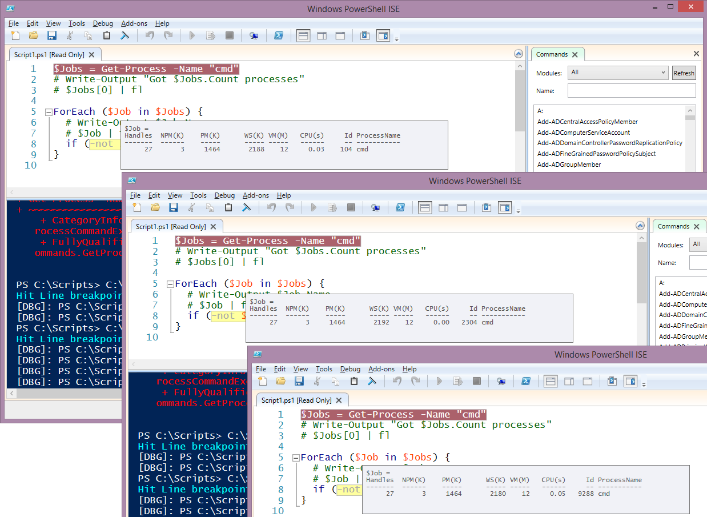Open toolbar overflow arrow in frontmost window

644,384
